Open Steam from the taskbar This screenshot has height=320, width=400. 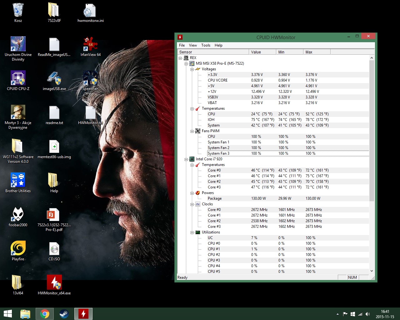64,314
